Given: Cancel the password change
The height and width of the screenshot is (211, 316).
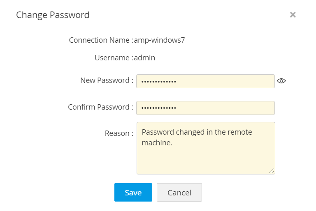Looking at the screenshot, I should pos(179,193).
